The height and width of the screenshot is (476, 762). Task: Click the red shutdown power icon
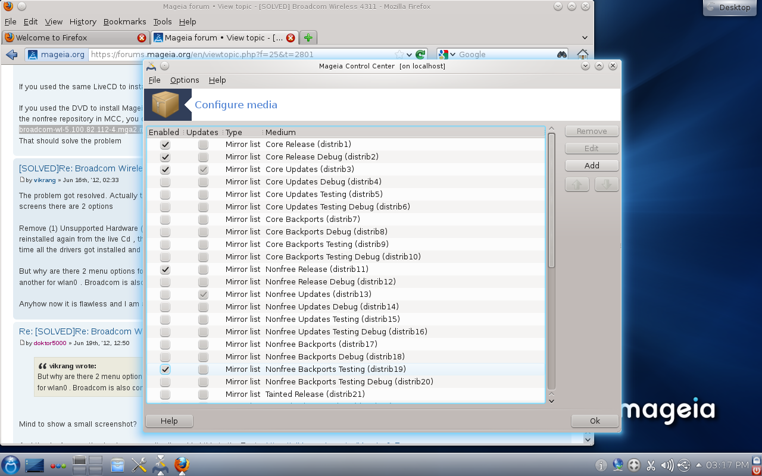(757, 470)
